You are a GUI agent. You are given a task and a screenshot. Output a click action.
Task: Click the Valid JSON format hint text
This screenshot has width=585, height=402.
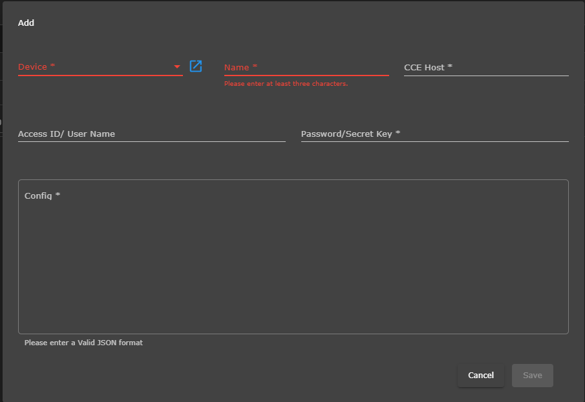click(x=83, y=343)
